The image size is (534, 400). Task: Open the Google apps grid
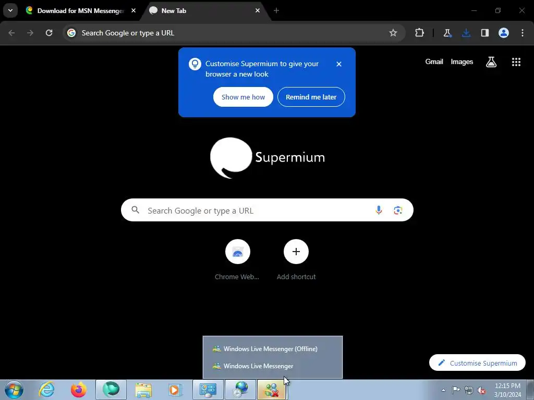516,61
